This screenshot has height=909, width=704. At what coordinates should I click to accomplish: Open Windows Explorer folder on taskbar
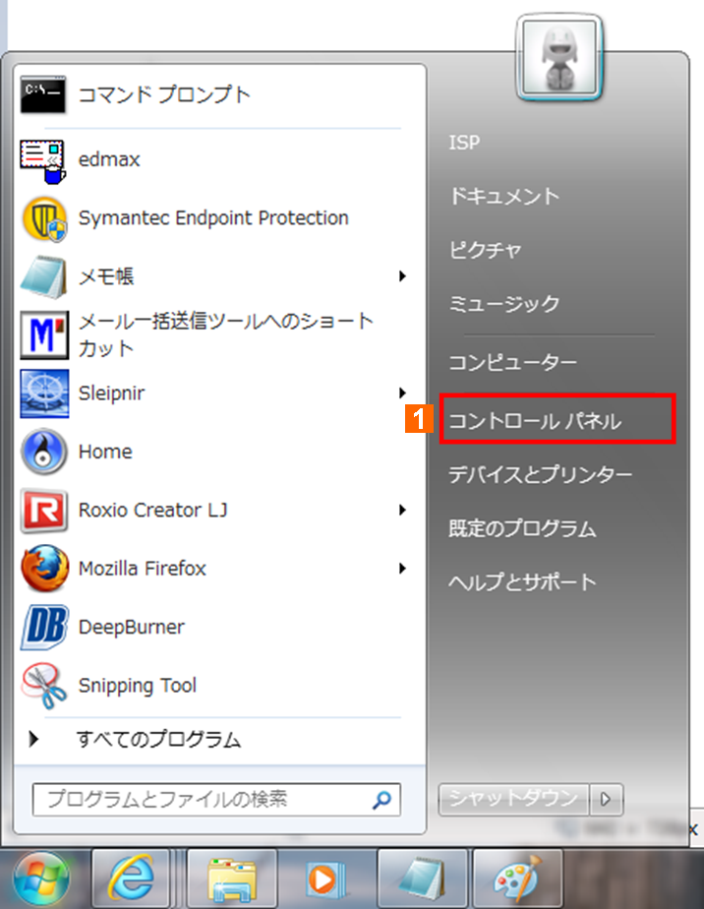click(232, 879)
